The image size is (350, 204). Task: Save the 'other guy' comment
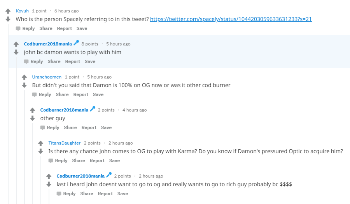click(x=106, y=127)
